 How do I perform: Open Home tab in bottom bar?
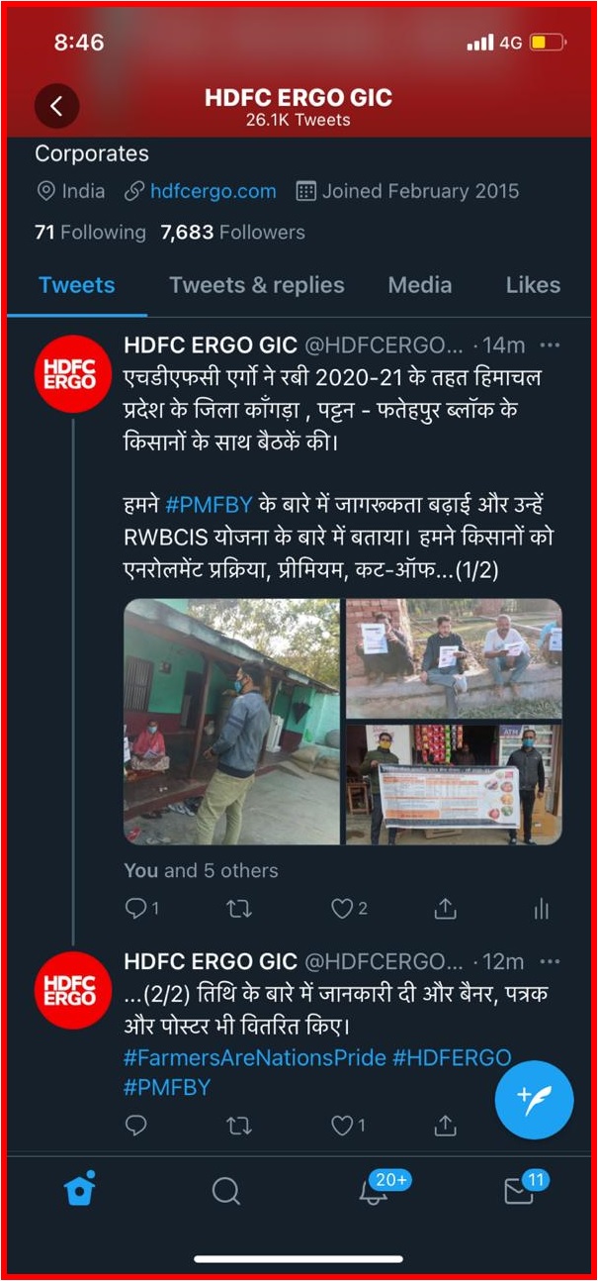80,1188
